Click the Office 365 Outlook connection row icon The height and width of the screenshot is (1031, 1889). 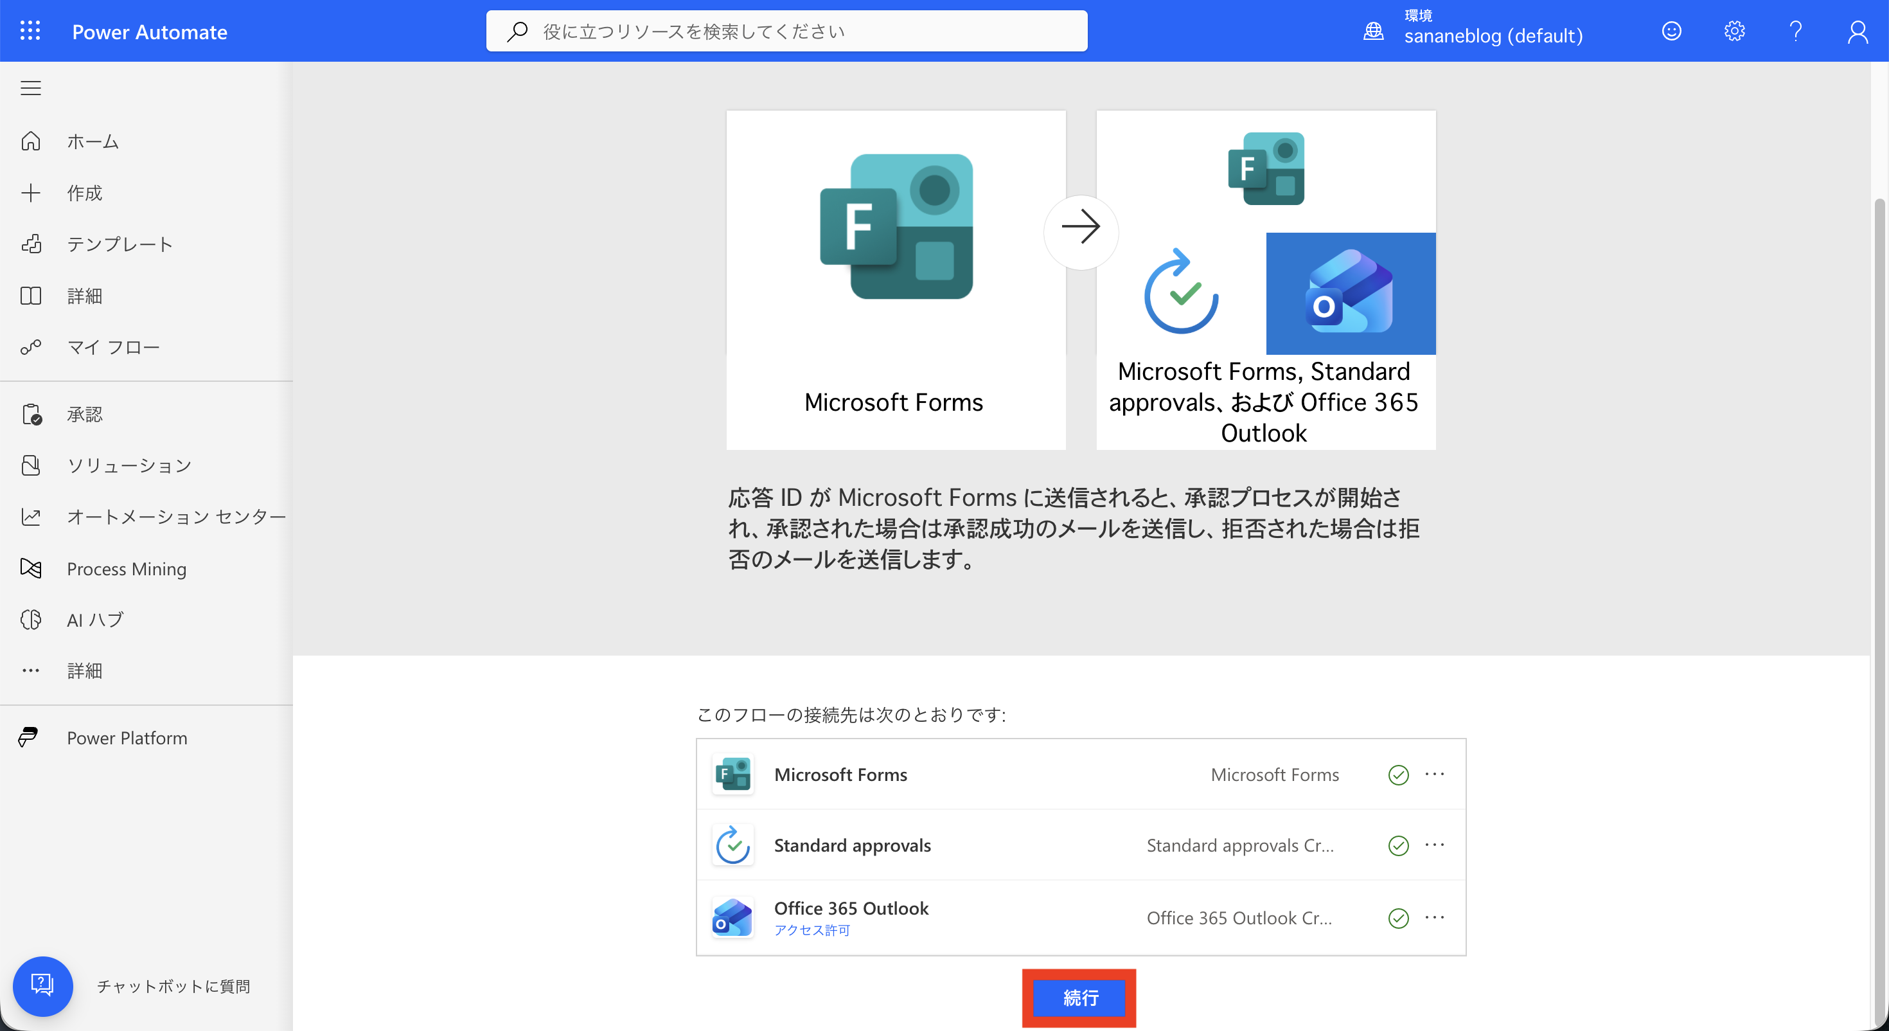coord(732,917)
